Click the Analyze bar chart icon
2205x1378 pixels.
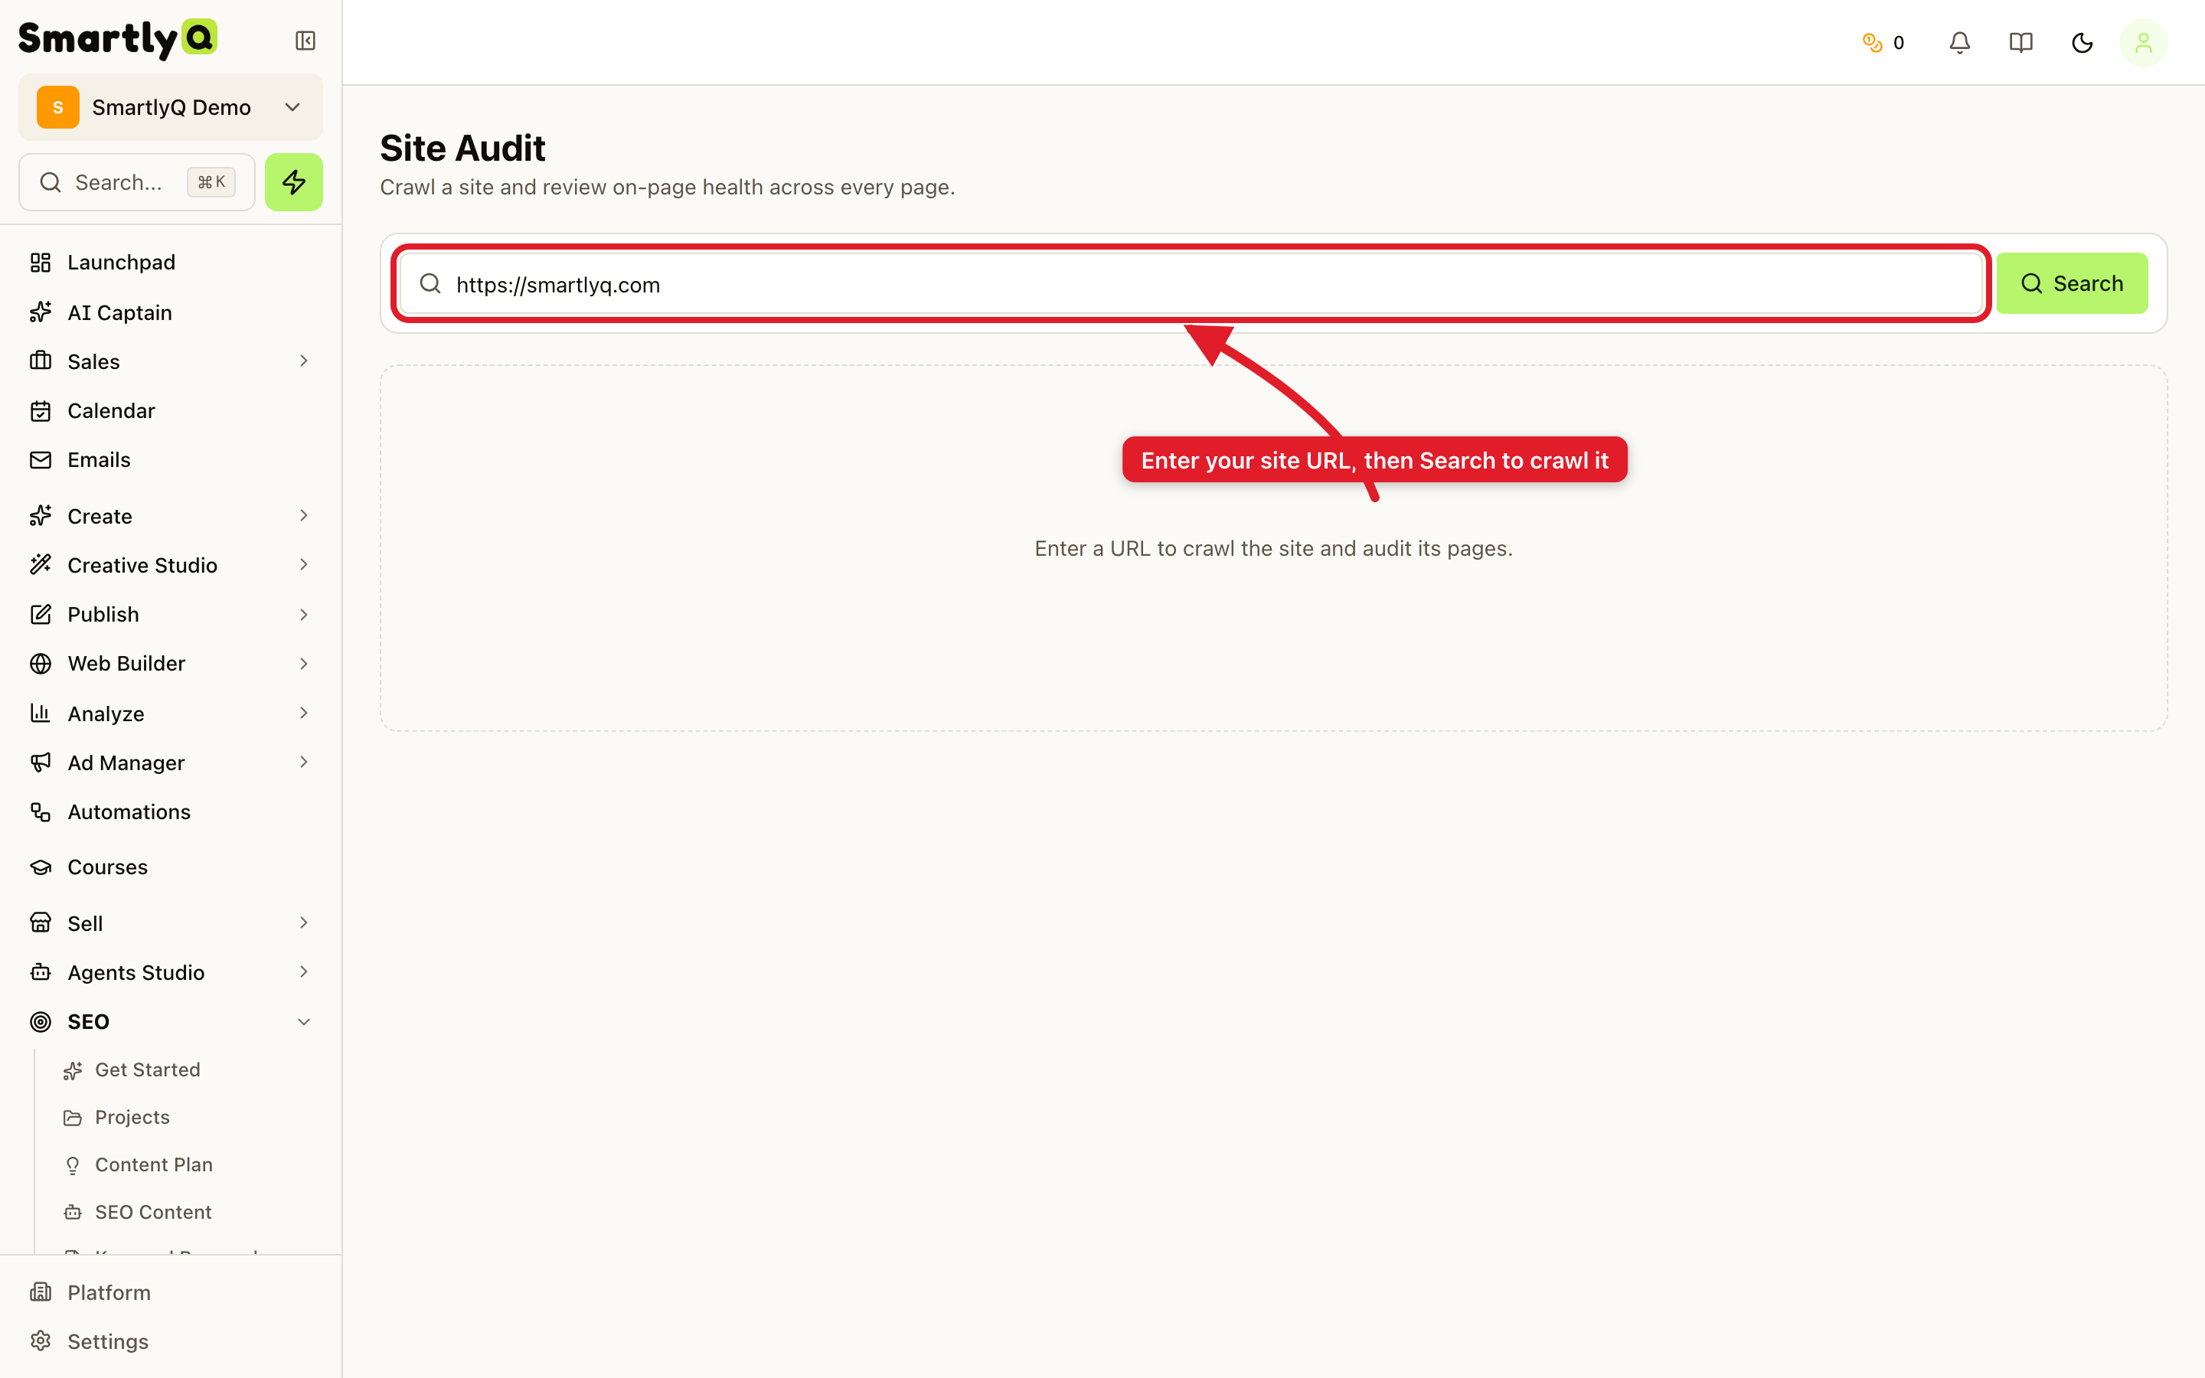tap(40, 713)
